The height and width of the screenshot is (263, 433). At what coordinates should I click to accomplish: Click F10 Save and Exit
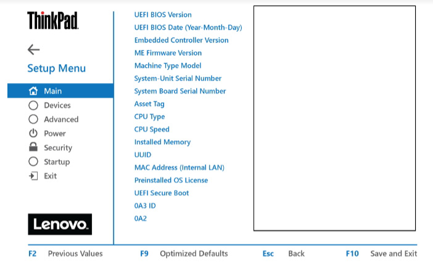point(381,254)
